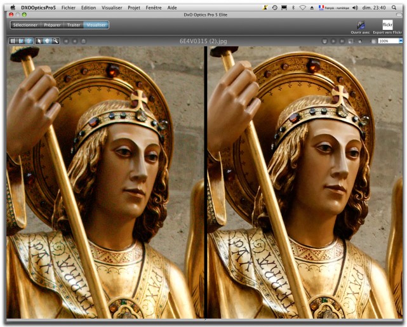Click the eject menu bar icon
This screenshot has height=327, width=407.
pos(312,8)
